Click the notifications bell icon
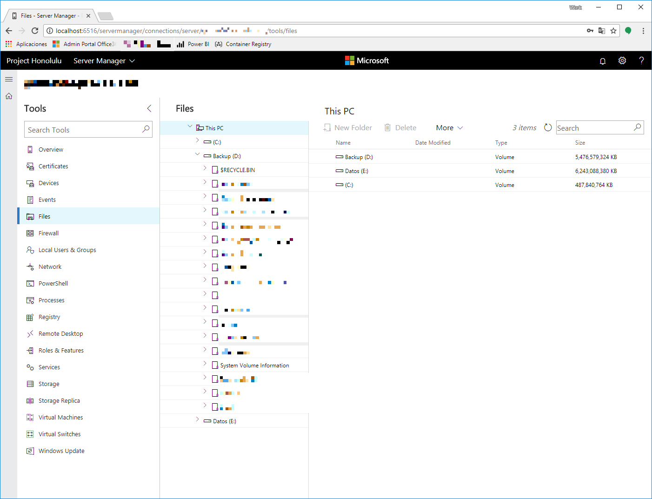 click(x=603, y=61)
